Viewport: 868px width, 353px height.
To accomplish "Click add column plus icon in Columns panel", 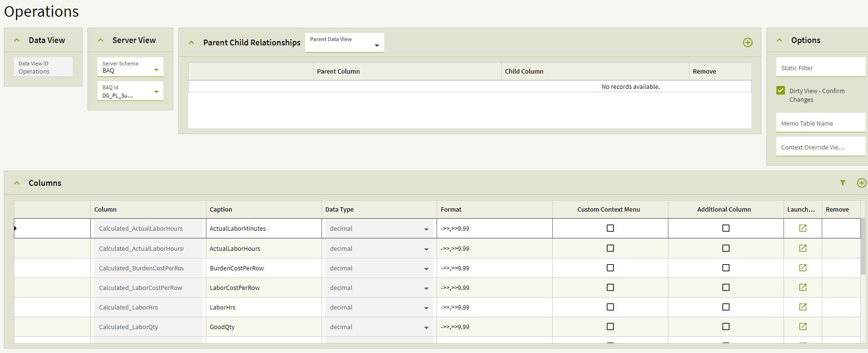I will point(861,183).
